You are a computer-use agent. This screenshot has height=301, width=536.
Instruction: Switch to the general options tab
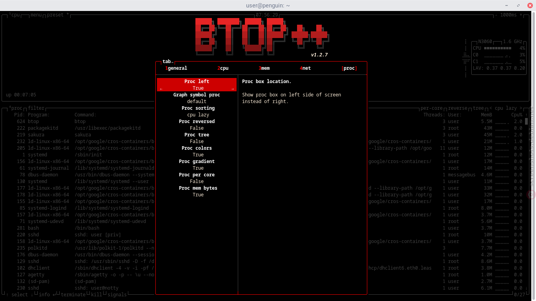pos(176,68)
